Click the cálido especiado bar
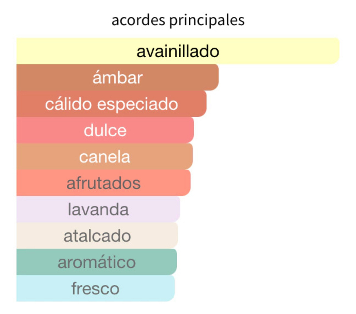This screenshot has width=356, height=314. [x=112, y=104]
